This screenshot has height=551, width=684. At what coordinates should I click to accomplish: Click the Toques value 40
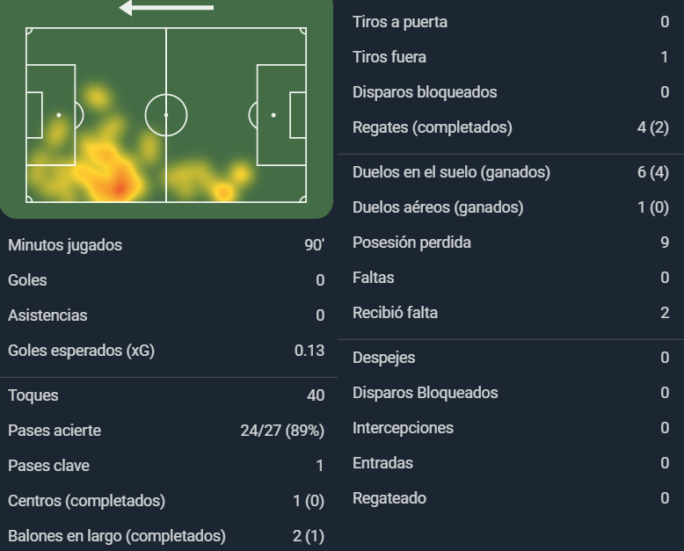coord(316,395)
